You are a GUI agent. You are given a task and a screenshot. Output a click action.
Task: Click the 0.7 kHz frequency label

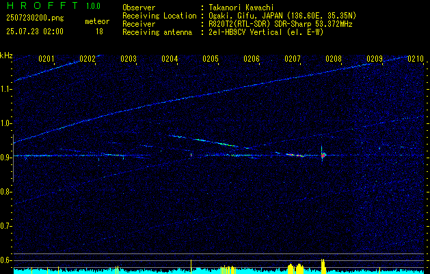[5, 226]
